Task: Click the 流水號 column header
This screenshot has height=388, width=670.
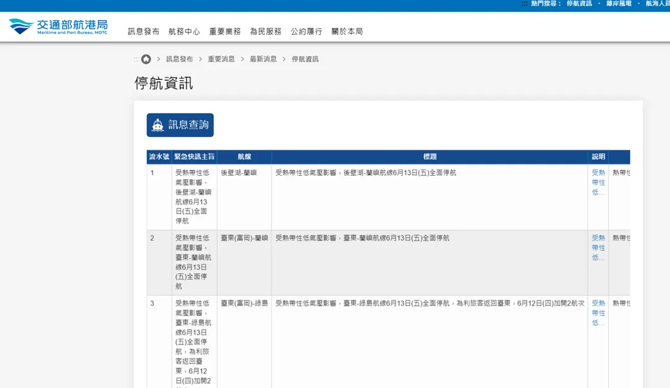Action: point(159,156)
